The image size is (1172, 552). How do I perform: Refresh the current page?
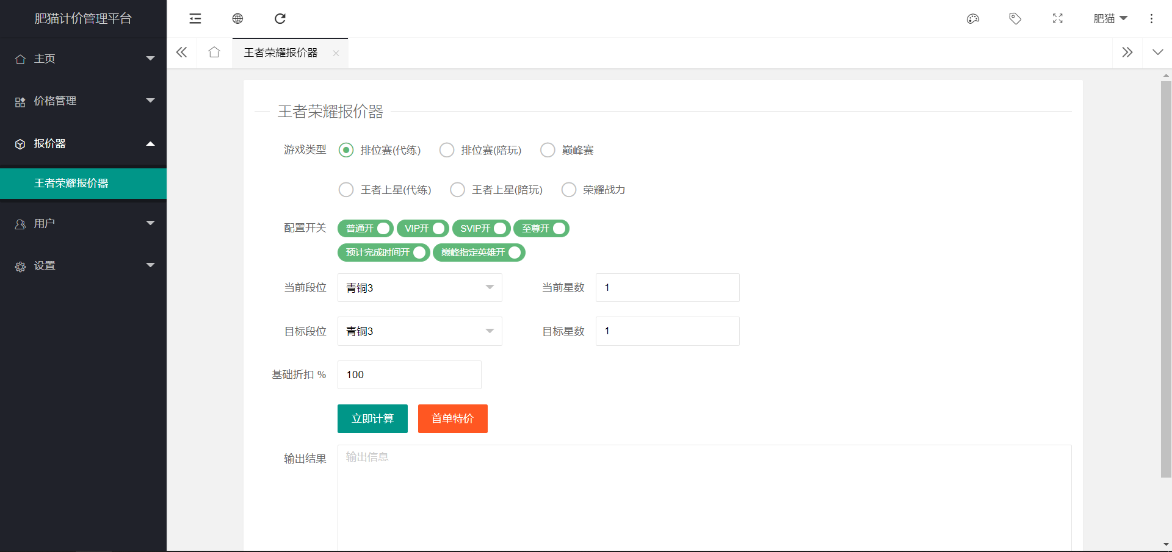coord(280,19)
